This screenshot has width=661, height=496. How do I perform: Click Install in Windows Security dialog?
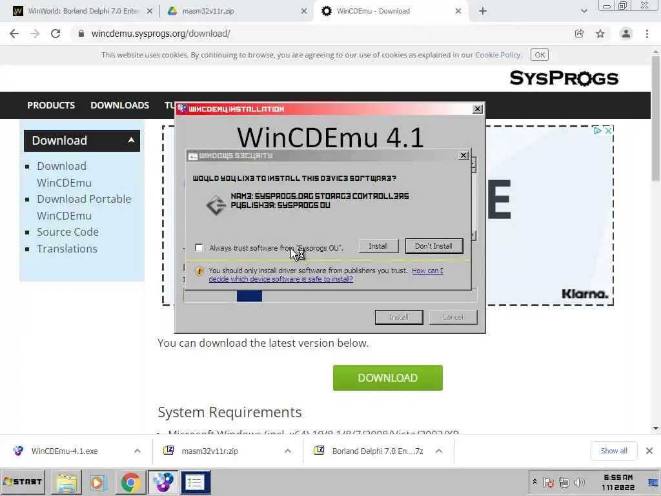(378, 246)
